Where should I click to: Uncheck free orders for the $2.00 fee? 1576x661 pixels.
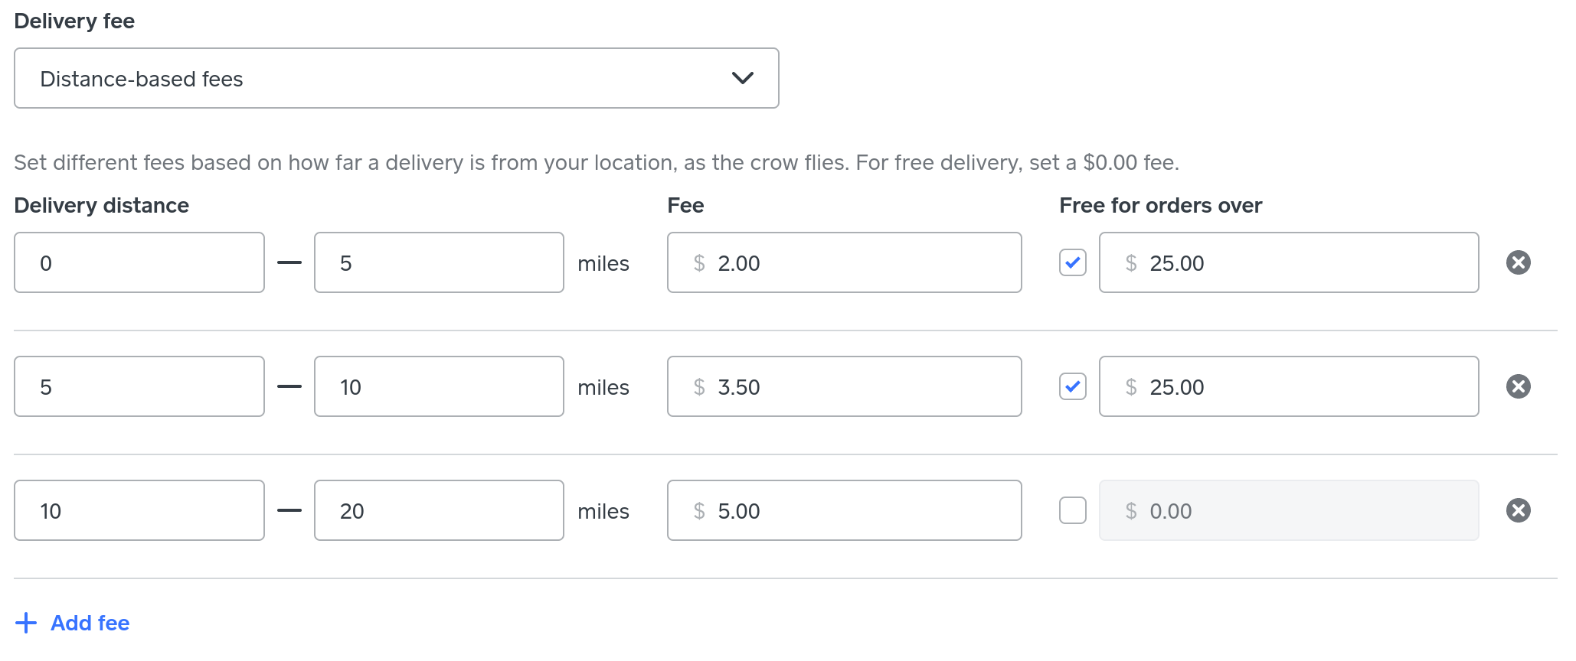(x=1072, y=262)
